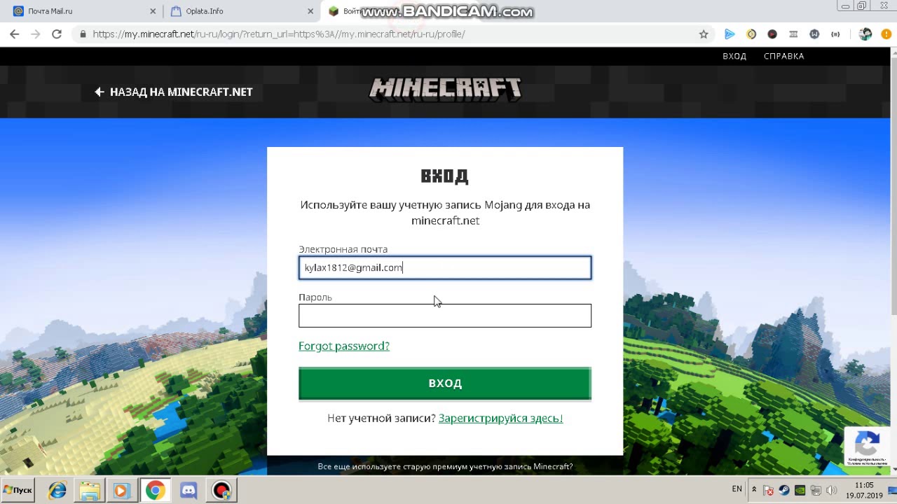Click the orange Chrome alert menu icon
The height and width of the screenshot is (504, 897).
coord(886,34)
